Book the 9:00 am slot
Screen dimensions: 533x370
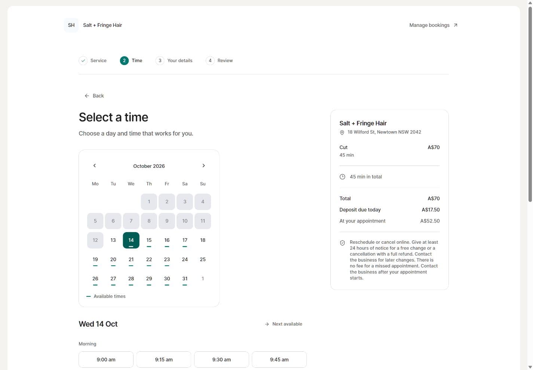[x=106, y=360]
